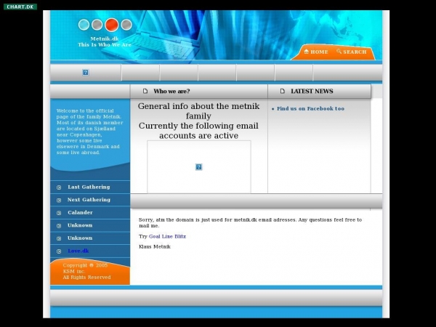Click the CHART.DK badge

20,7
